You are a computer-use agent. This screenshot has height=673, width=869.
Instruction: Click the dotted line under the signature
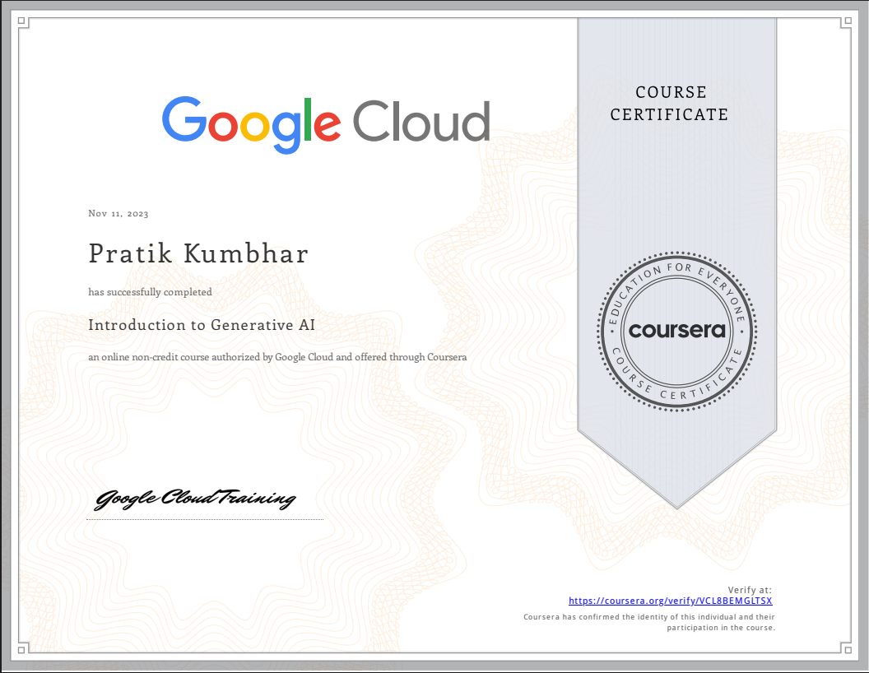point(204,518)
